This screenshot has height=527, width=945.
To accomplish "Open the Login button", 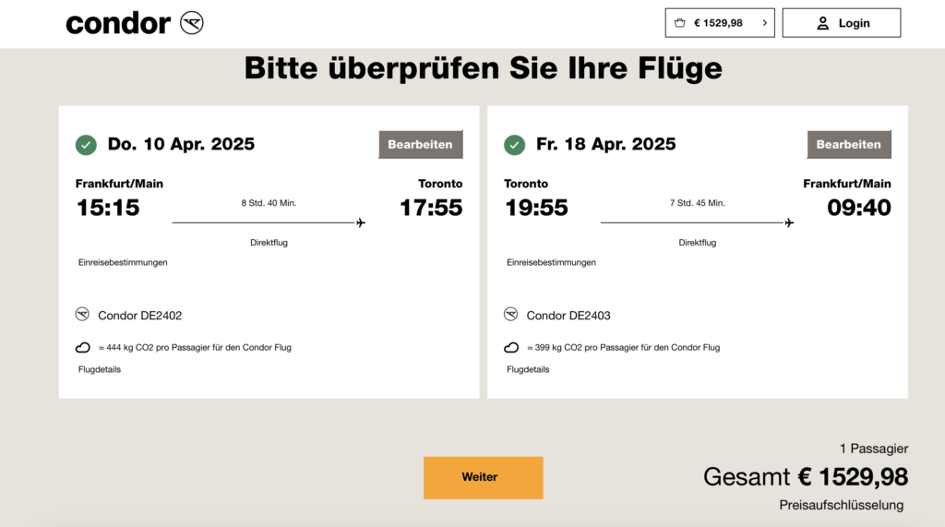I will pos(842,23).
